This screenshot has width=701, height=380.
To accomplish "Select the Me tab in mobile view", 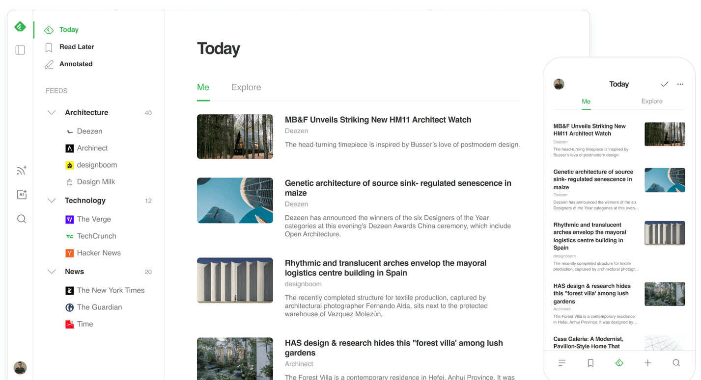I will click(x=586, y=101).
